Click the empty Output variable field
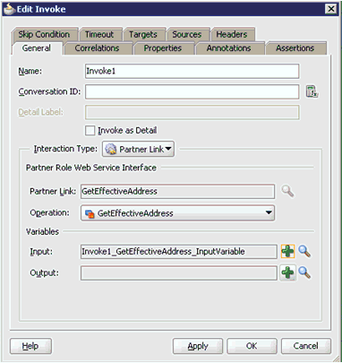This screenshot has width=342, height=363. click(179, 272)
